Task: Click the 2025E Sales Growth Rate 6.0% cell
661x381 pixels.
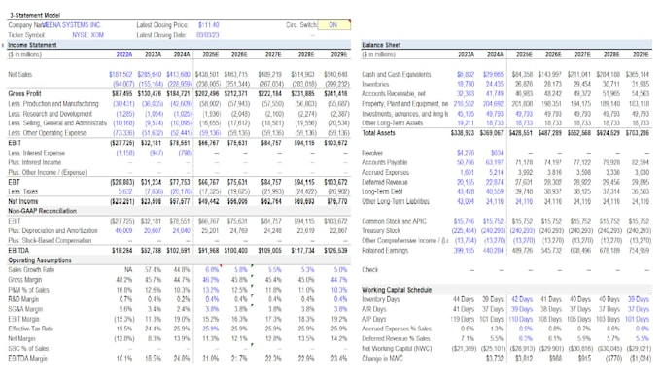Action: coord(212,270)
